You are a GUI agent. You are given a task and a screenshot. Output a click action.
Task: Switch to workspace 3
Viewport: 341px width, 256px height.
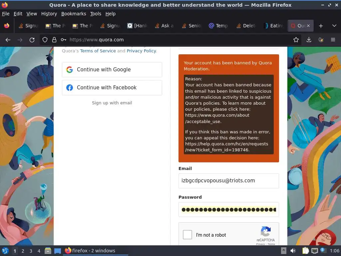coord(31,251)
